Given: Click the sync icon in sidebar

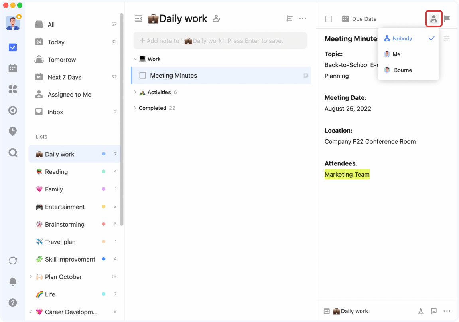Looking at the screenshot, I should pyautogui.click(x=13, y=260).
